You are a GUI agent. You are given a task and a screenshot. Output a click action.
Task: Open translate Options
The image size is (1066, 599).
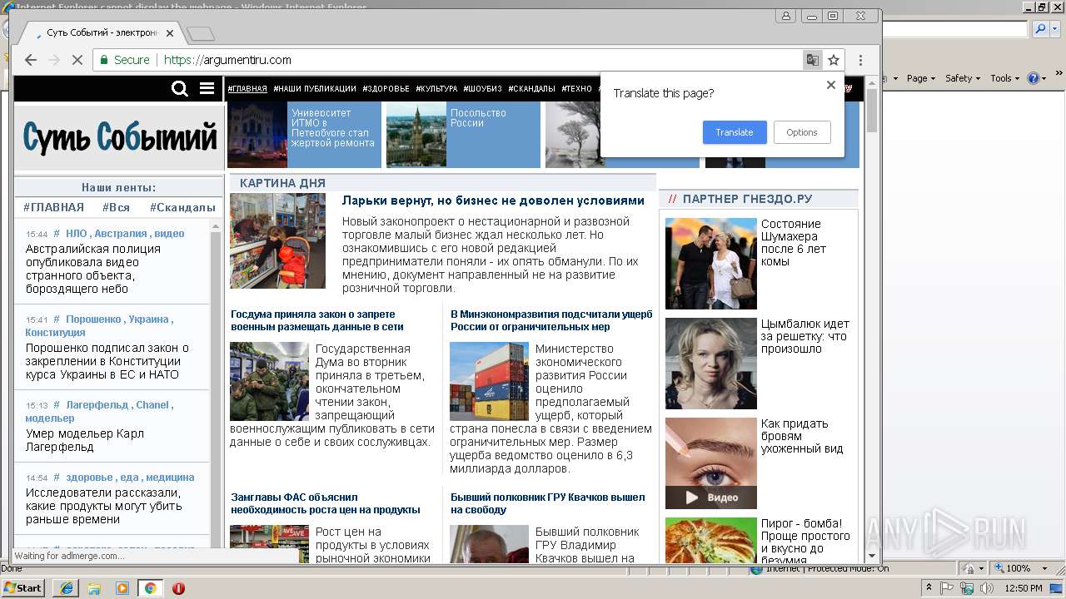[802, 132]
